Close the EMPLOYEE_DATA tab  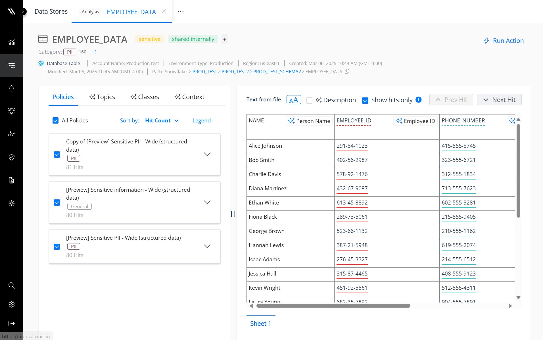coord(164,11)
